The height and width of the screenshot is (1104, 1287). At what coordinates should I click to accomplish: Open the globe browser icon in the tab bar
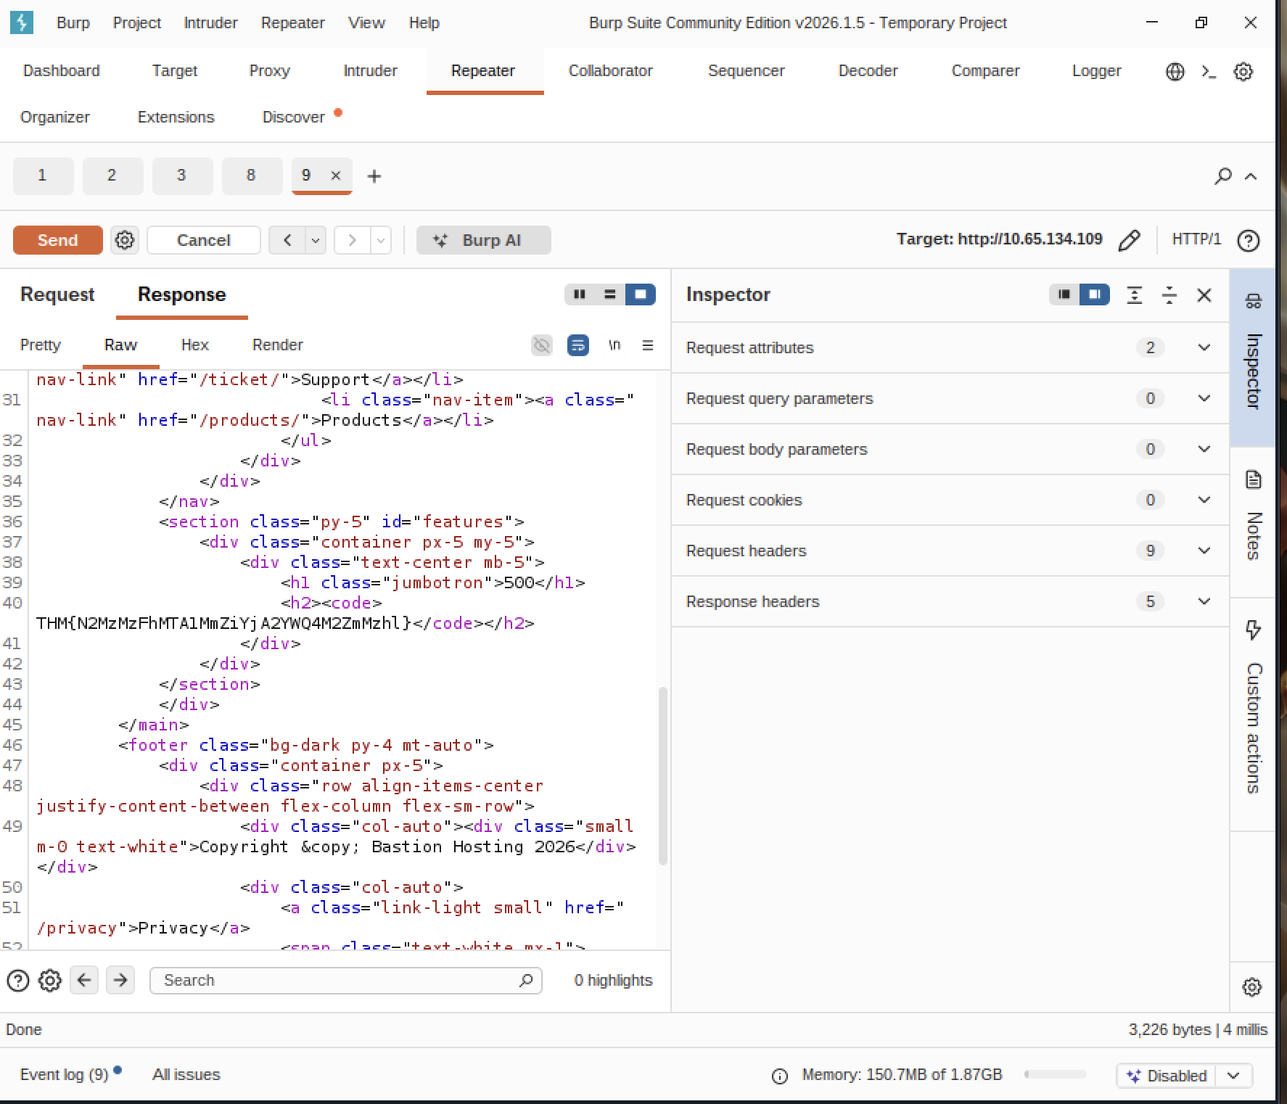[1175, 71]
